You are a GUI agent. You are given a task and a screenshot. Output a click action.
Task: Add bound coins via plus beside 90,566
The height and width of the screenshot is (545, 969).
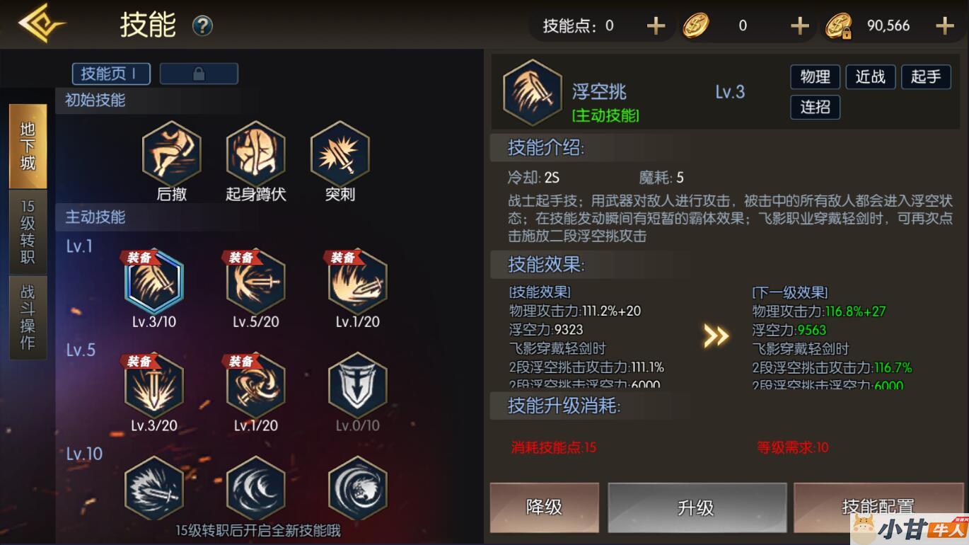point(945,26)
